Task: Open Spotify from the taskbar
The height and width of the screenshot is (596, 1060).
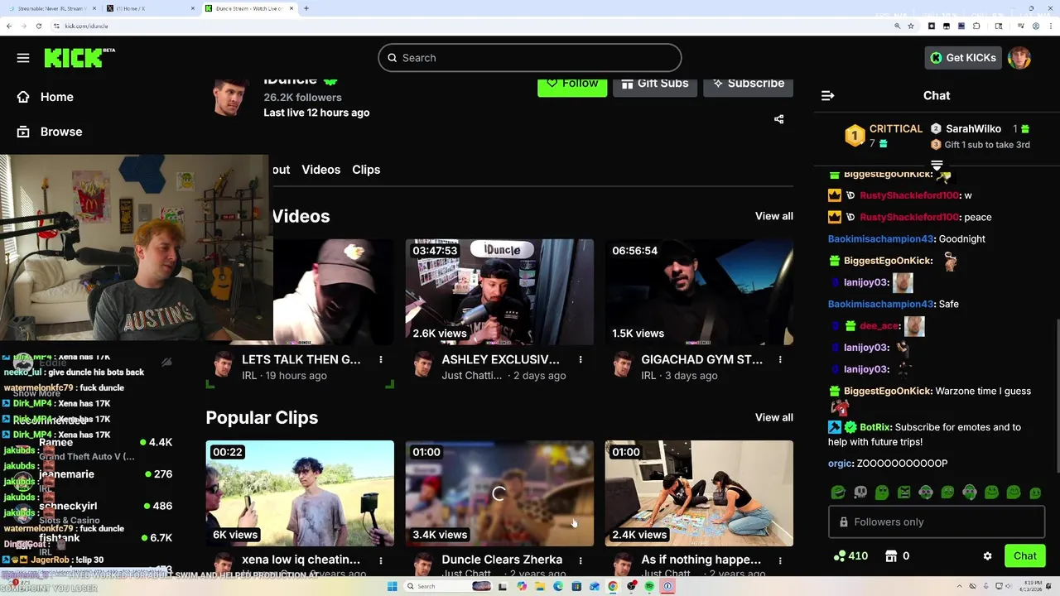Action: (x=649, y=586)
